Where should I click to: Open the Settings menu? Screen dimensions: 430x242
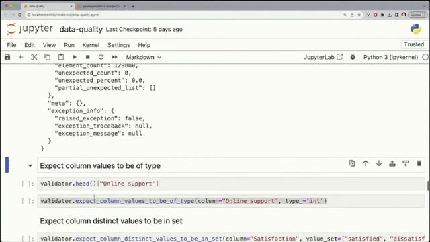click(x=118, y=45)
